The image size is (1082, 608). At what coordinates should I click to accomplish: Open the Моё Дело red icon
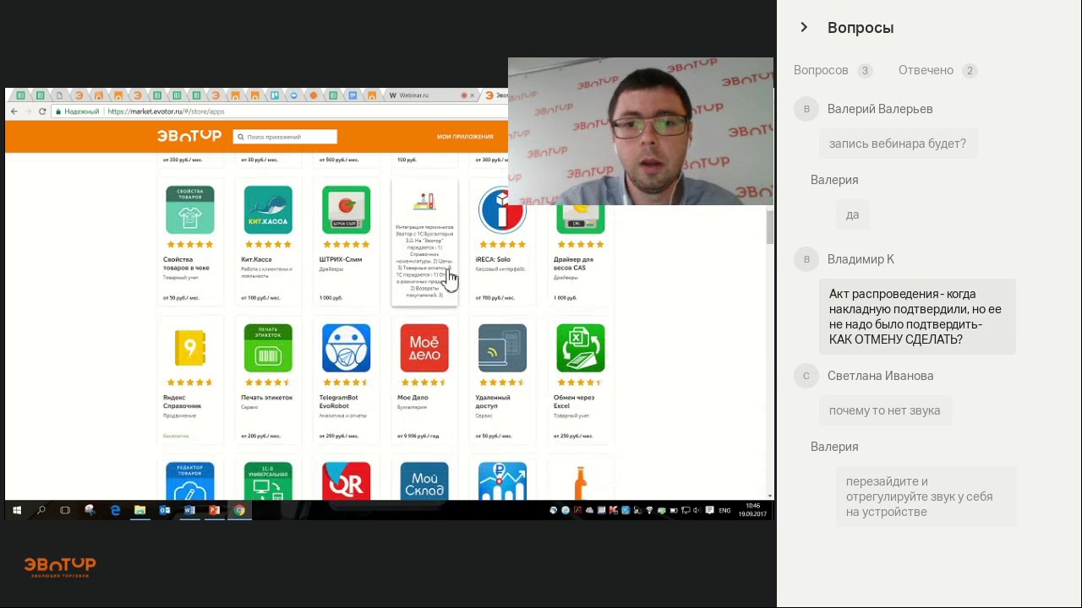pos(424,348)
